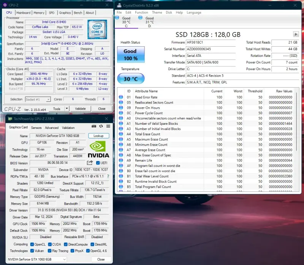Click the GPU-Z title bar app icon
Screen dimensions: 304x265
(x=10, y=119)
